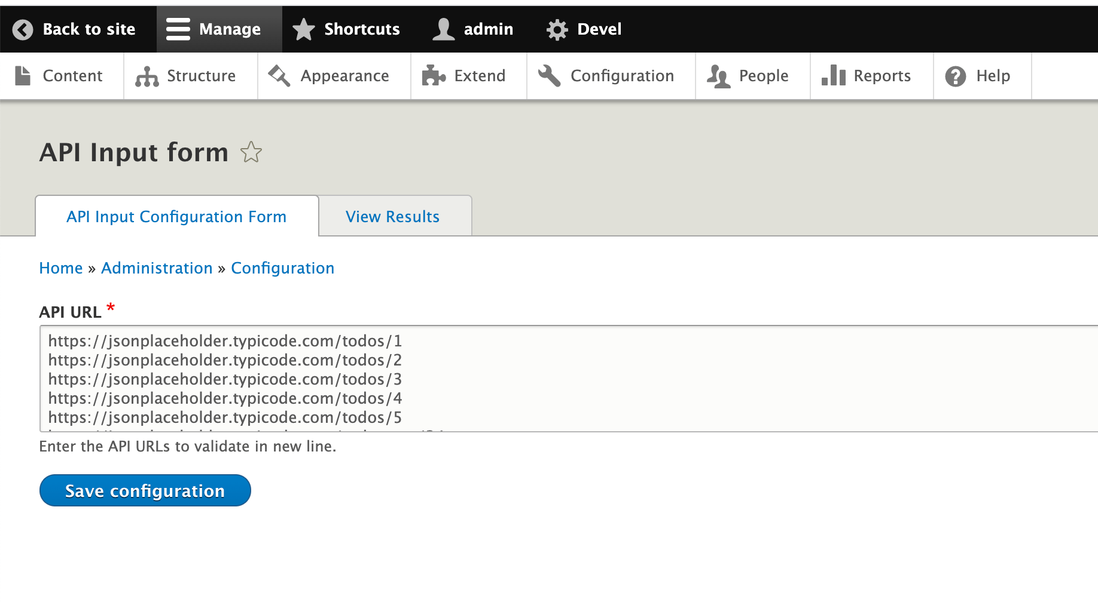Click the Back to site arrow icon
Screen dimensions: 1098x602
23,29
